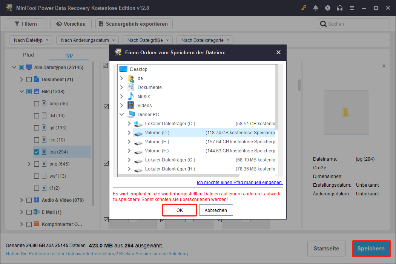Screen dimensions: 396x264
Task: Click the bootable media disc icon
Action: click(x=328, y=8)
